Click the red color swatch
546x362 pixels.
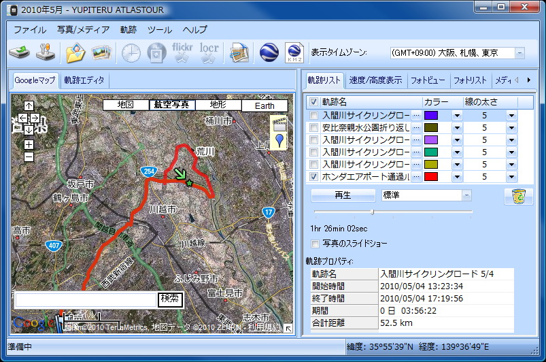point(431,177)
